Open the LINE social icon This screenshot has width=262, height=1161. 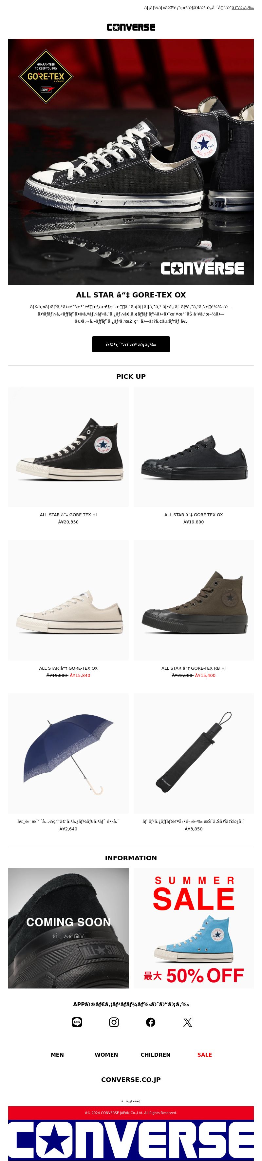[x=77, y=1022]
